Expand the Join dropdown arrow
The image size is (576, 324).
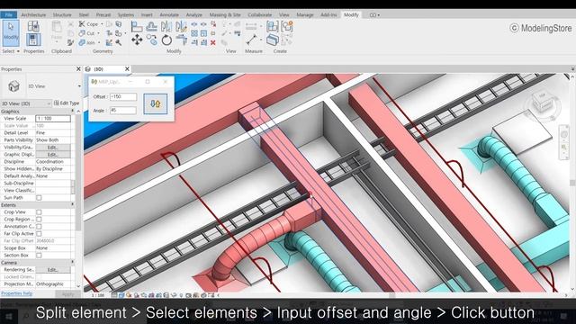[99, 42]
